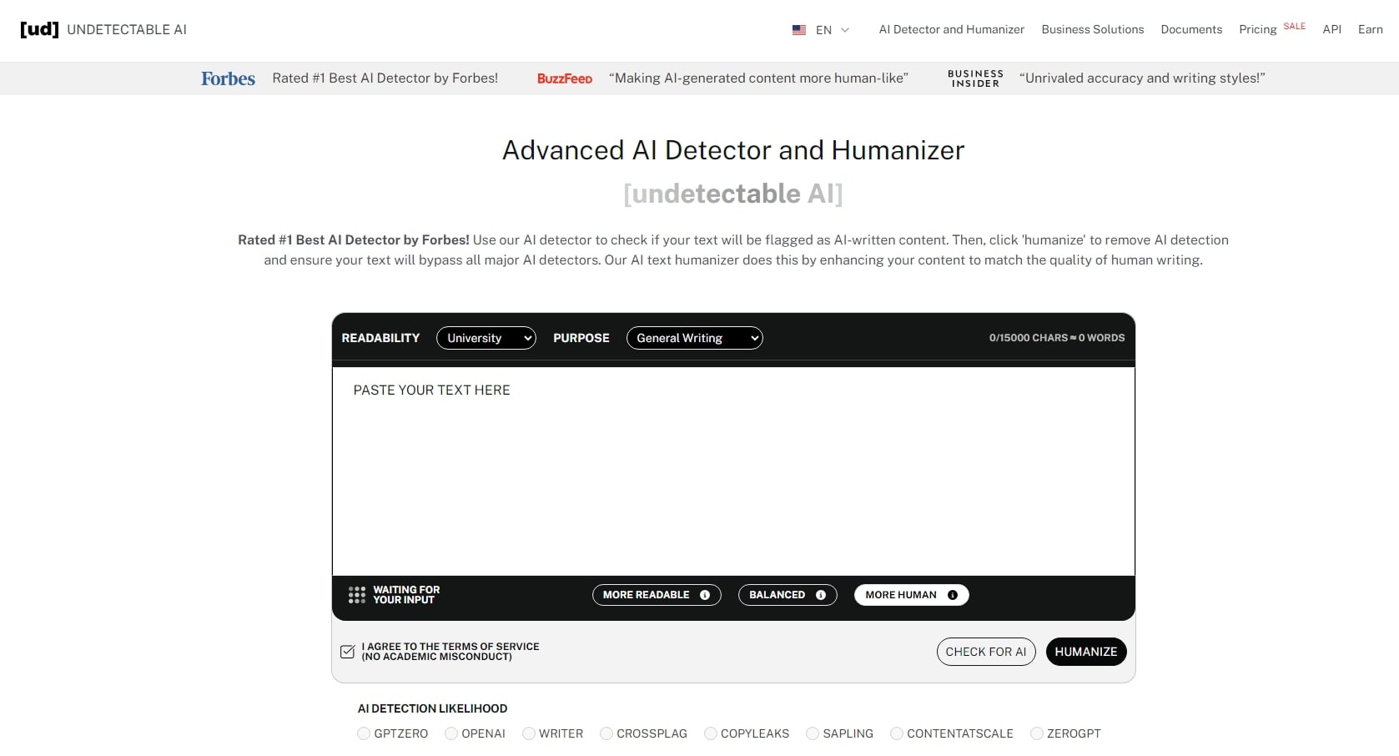1399x756 pixels.
Task: Open Business Solutions in the navigation
Action: 1092,30
